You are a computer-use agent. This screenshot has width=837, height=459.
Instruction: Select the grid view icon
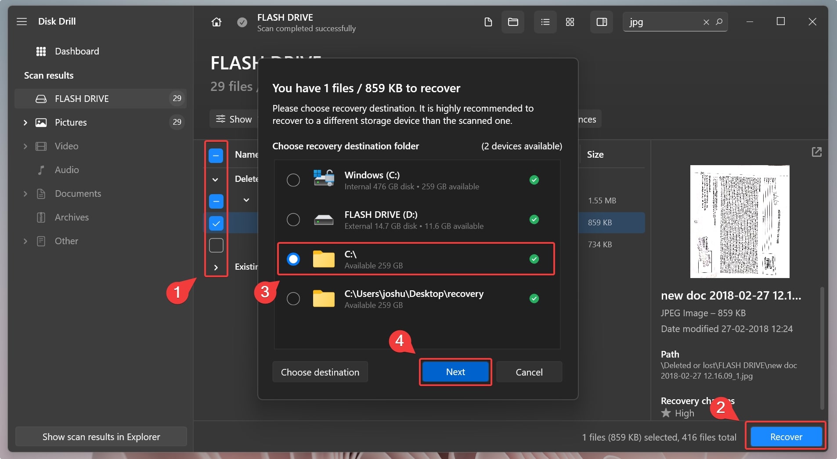[570, 22]
